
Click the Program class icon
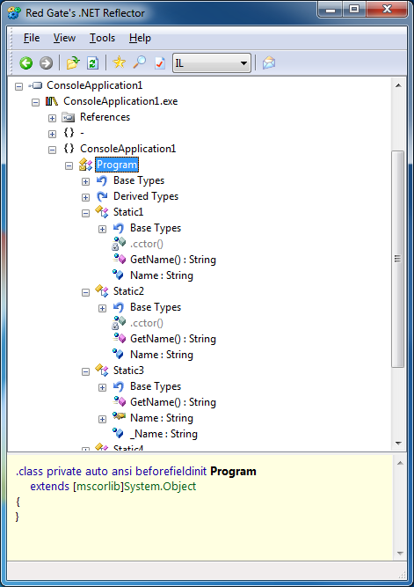[85, 165]
